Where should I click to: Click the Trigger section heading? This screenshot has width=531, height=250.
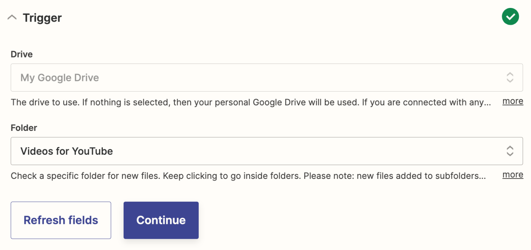coord(42,18)
